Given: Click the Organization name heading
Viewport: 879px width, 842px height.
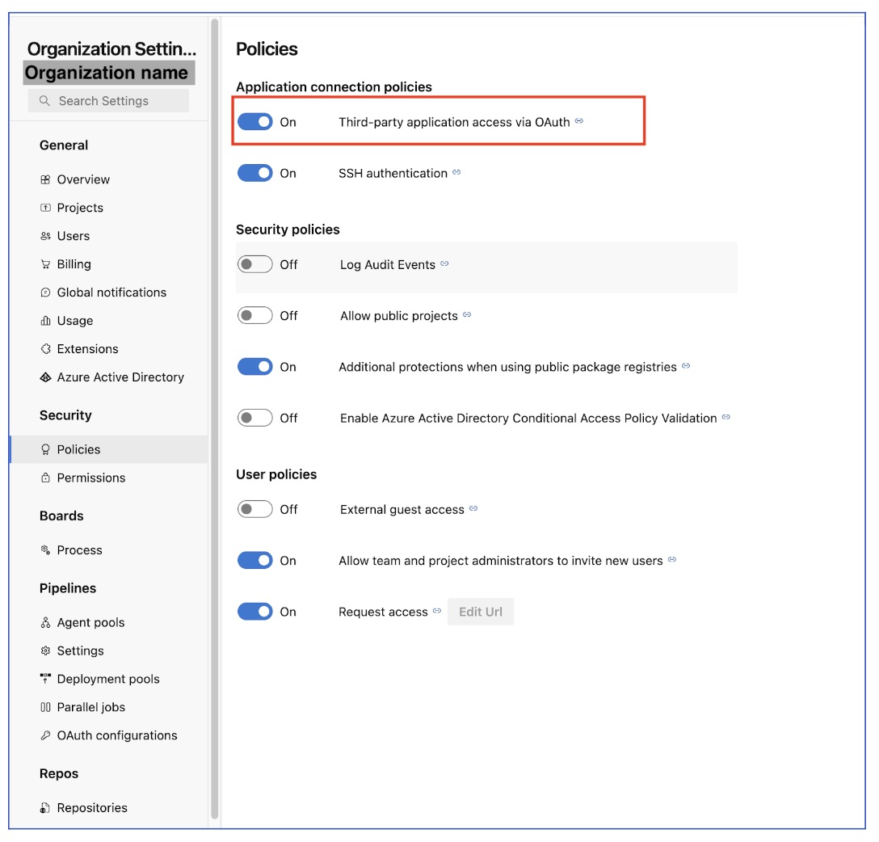Looking at the screenshot, I should tap(109, 73).
